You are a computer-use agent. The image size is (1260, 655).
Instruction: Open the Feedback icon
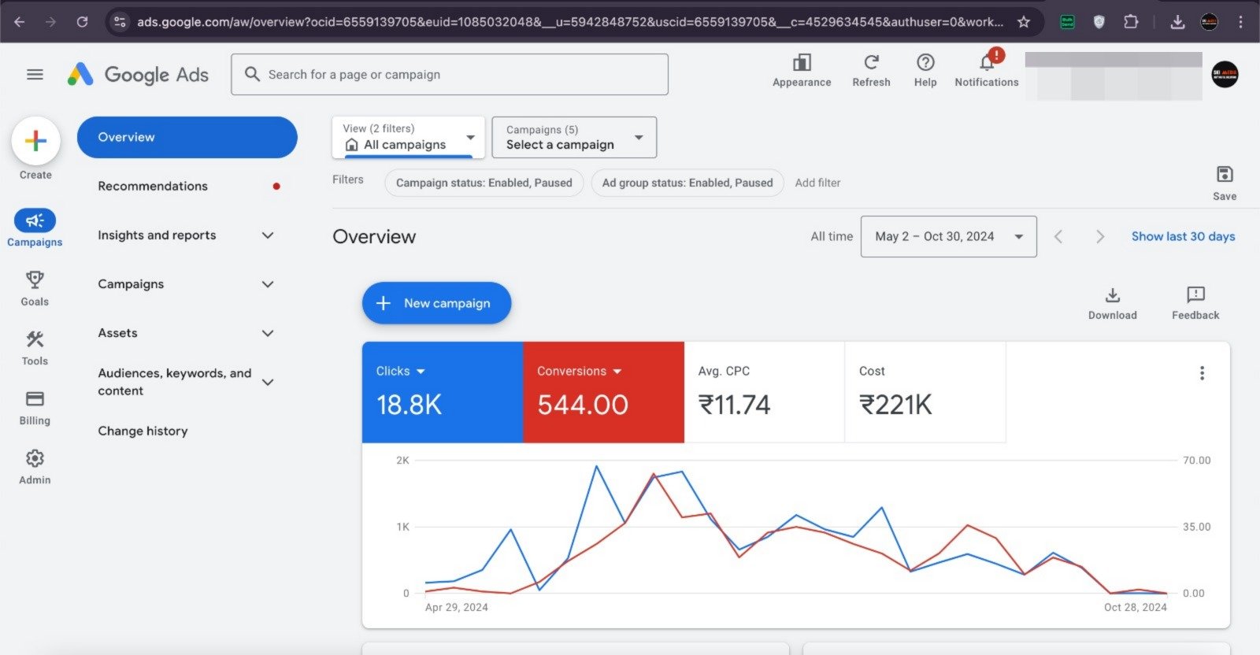[x=1195, y=296]
